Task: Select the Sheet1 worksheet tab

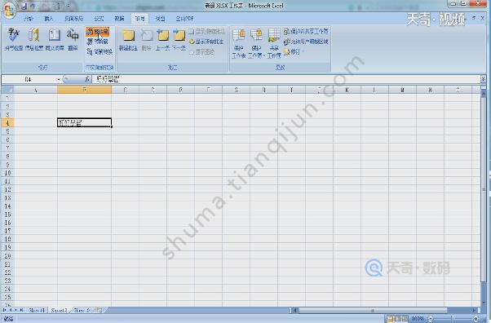Action: tap(37, 311)
